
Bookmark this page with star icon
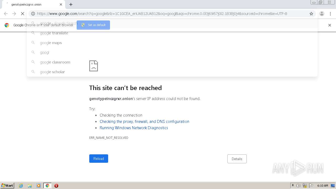click(311, 14)
